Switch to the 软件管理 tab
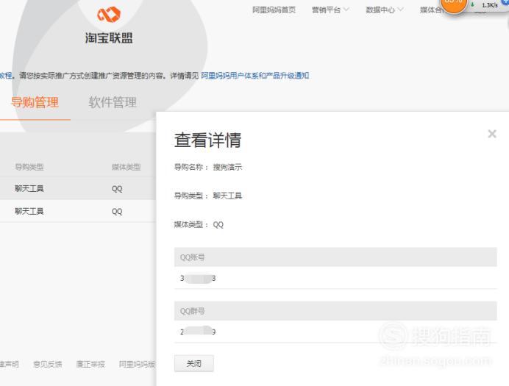Image resolution: width=509 pixels, height=386 pixels. 113,102
